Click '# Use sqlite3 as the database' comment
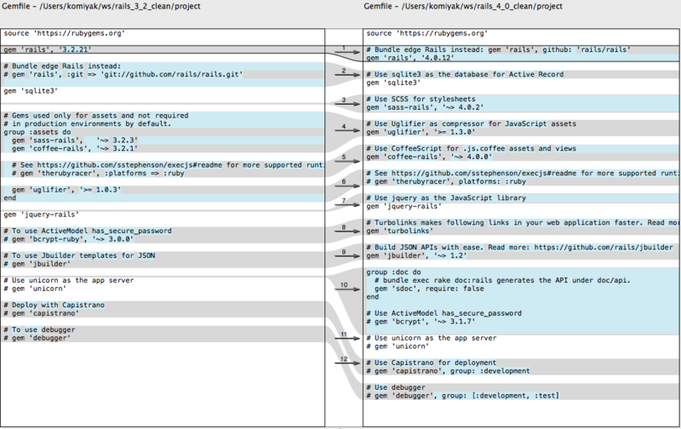The height and width of the screenshot is (429, 681). point(465,74)
